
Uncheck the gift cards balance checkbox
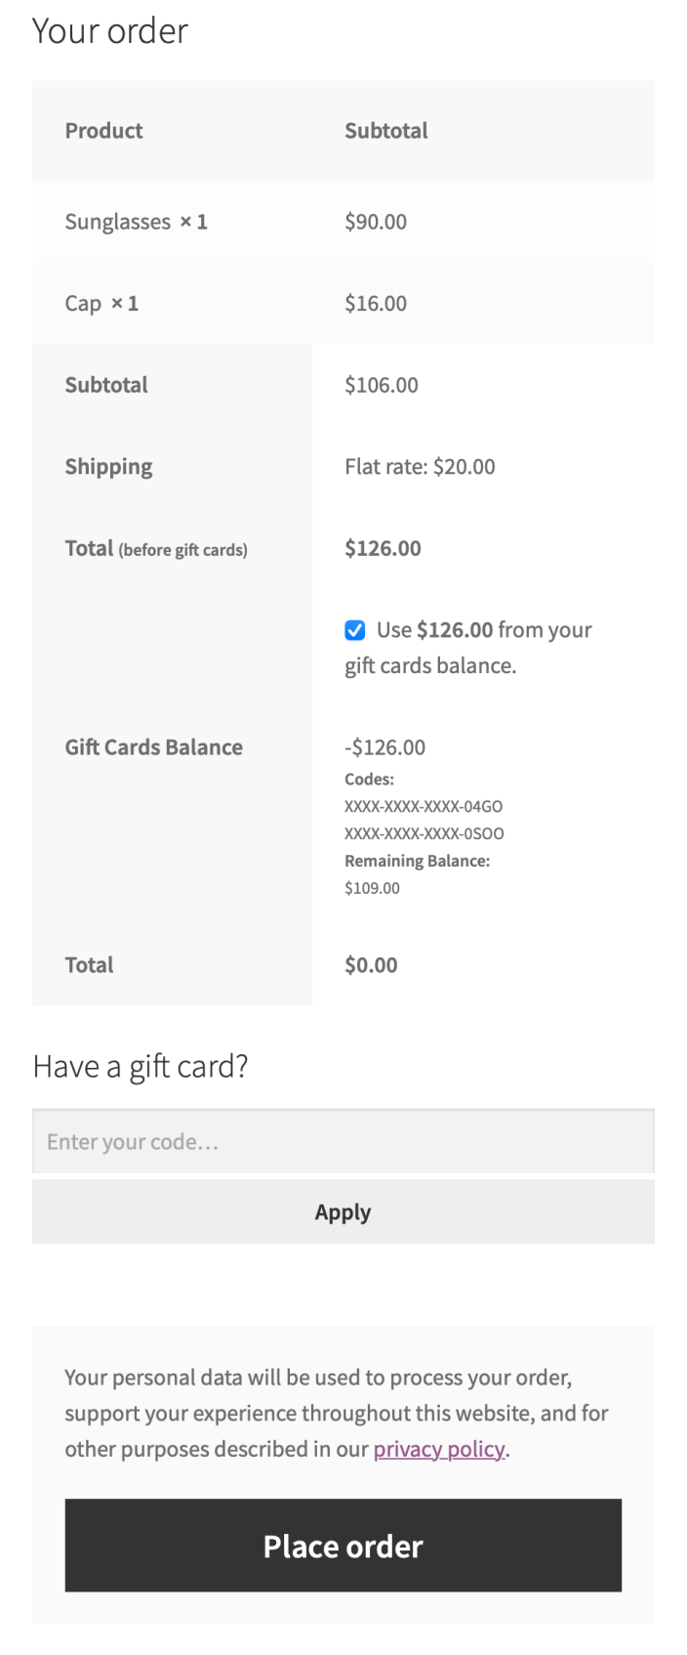pyautogui.click(x=355, y=630)
